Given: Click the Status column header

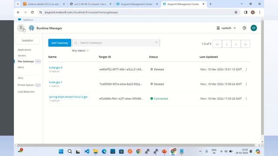Looking at the screenshot, I should [153, 57].
